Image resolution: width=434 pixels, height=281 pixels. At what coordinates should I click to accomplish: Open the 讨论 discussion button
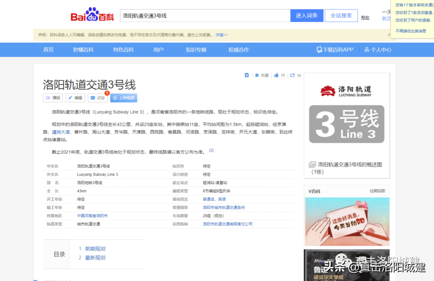(x=98, y=98)
